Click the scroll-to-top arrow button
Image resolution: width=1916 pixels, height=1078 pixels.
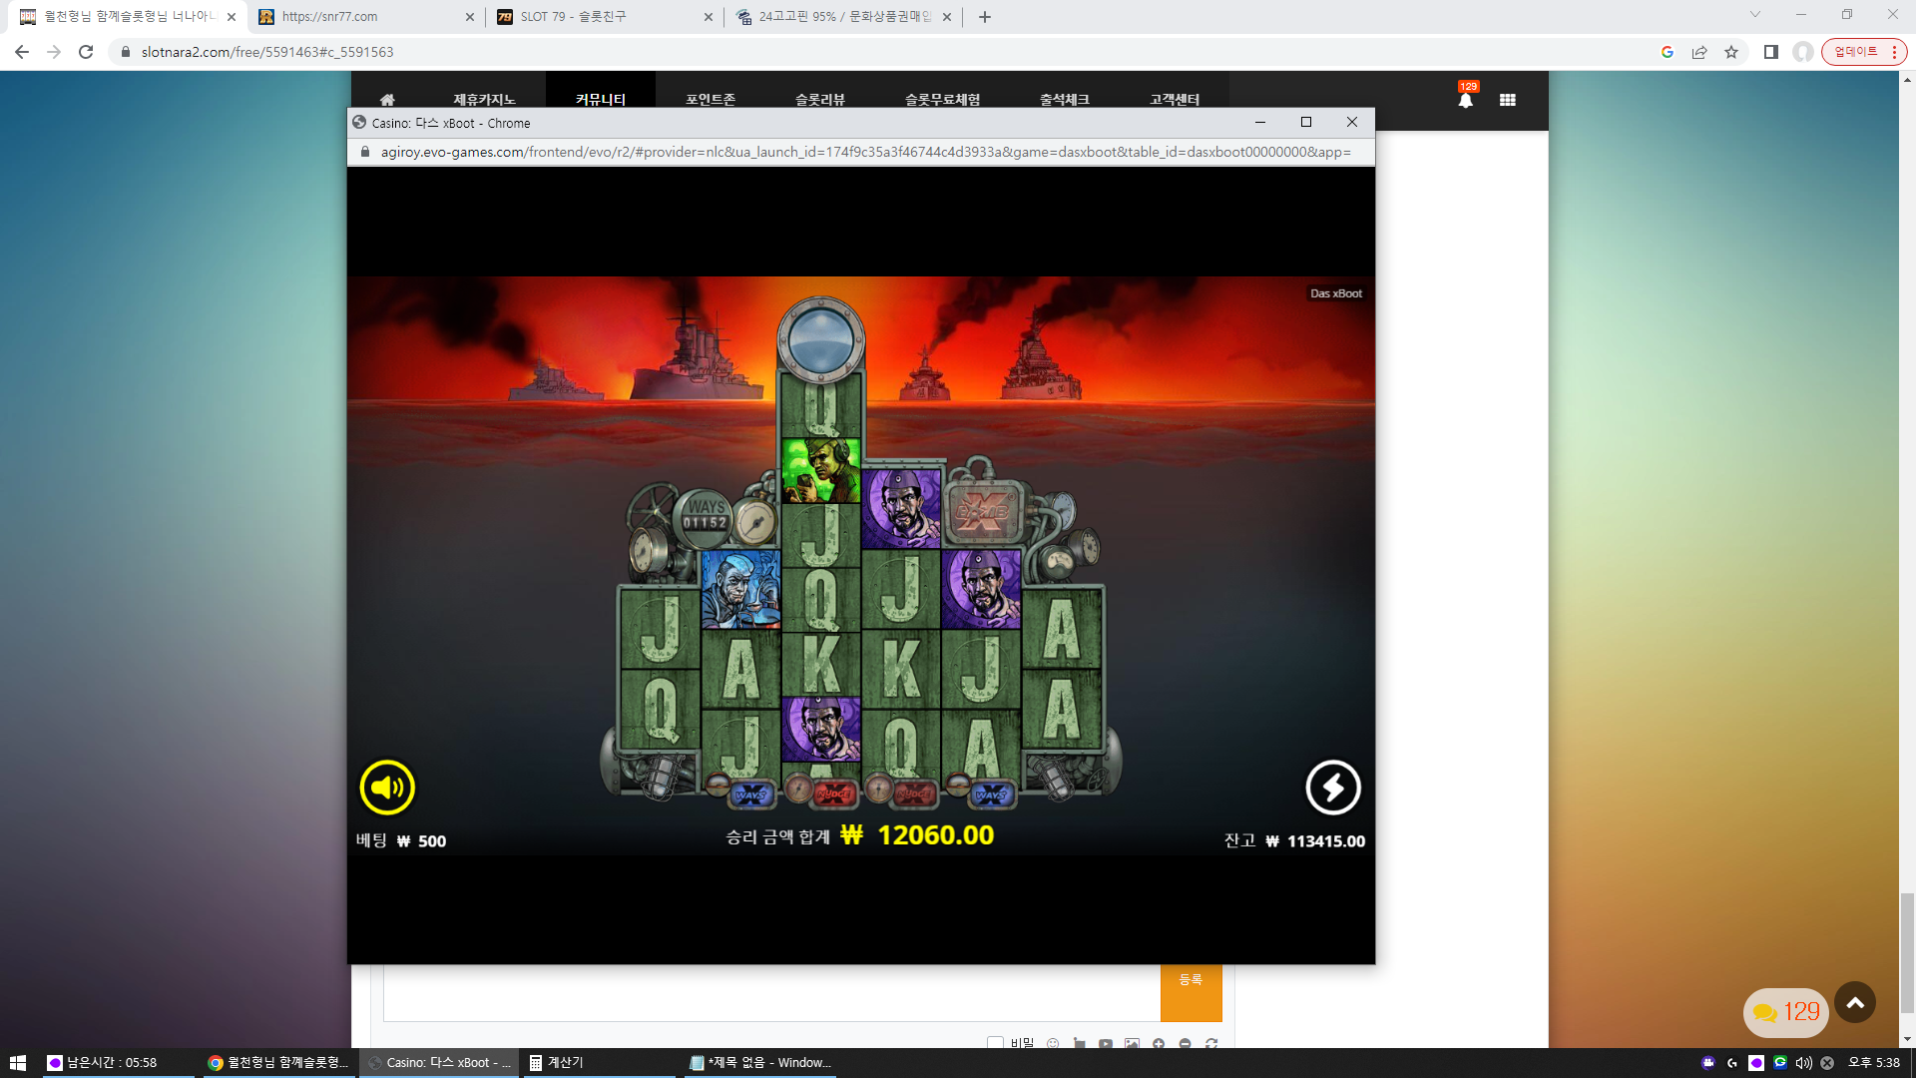1855,1003
